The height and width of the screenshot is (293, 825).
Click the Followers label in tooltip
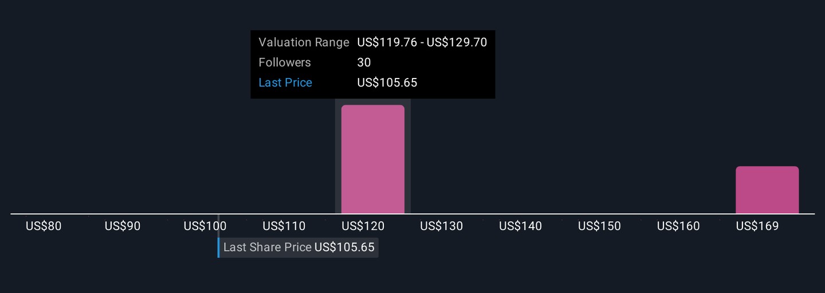[x=285, y=62]
